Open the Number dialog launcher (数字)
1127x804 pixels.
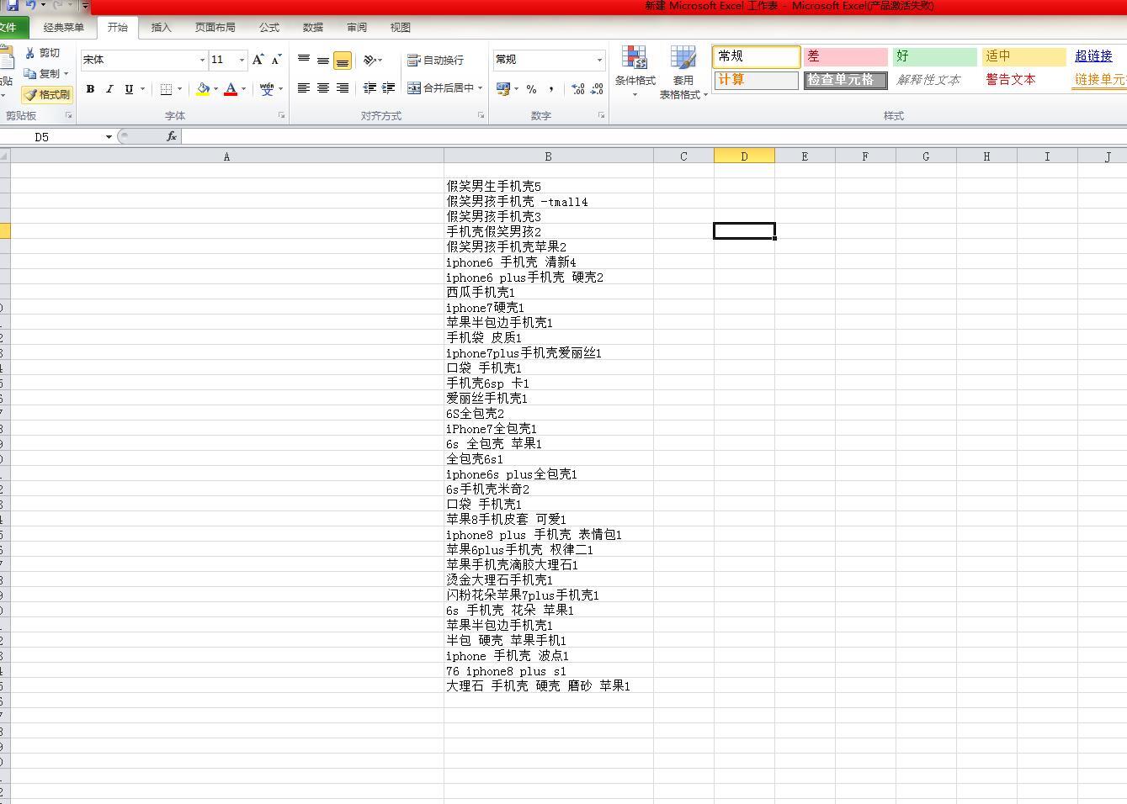point(601,115)
